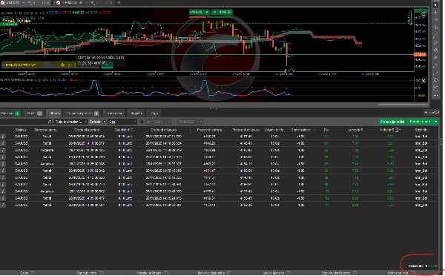This screenshot has width=445, height=276.
Task: Click the Cronologia ordini green button
Action: (392, 122)
